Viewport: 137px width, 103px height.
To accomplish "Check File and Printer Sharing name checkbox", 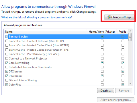I will coord(7,80).
